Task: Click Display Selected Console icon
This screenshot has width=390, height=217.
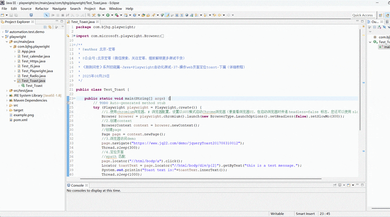Action: pos(340,185)
